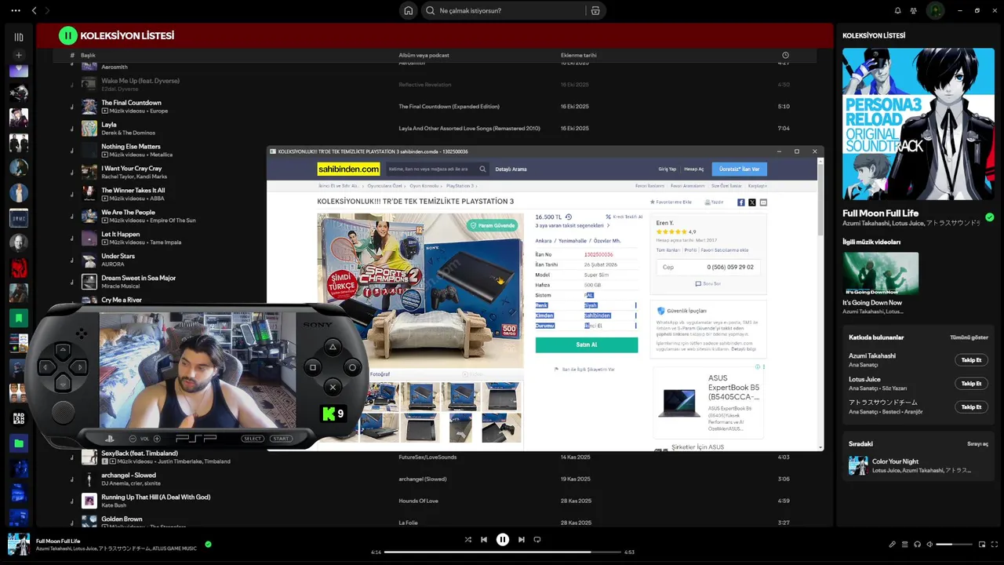Screen dimensions: 1004x565
Task: Select Color Your Night queued track
Action: 918,466
